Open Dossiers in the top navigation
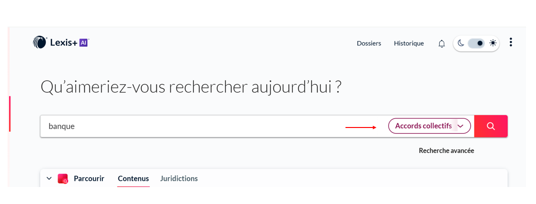Image resolution: width=536 pixels, height=204 pixels. 369,43
